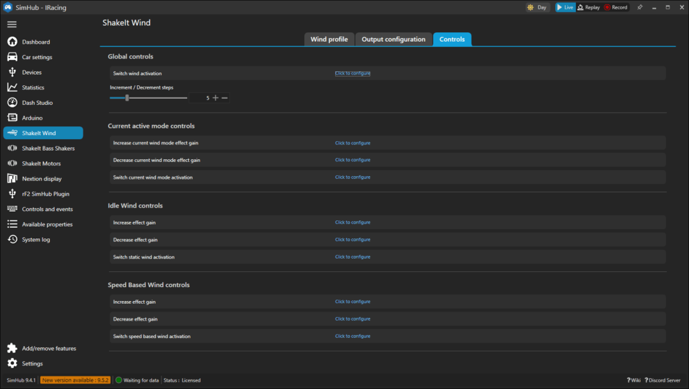Open the Discord Server link

(x=662, y=380)
